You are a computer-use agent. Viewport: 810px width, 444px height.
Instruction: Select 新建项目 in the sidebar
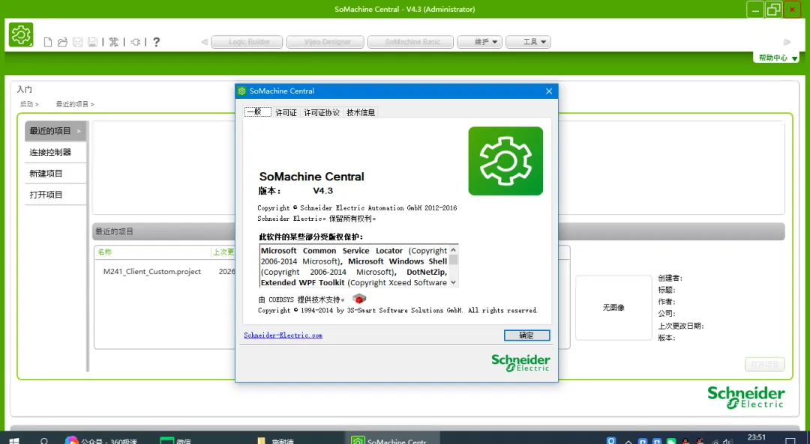click(55, 173)
